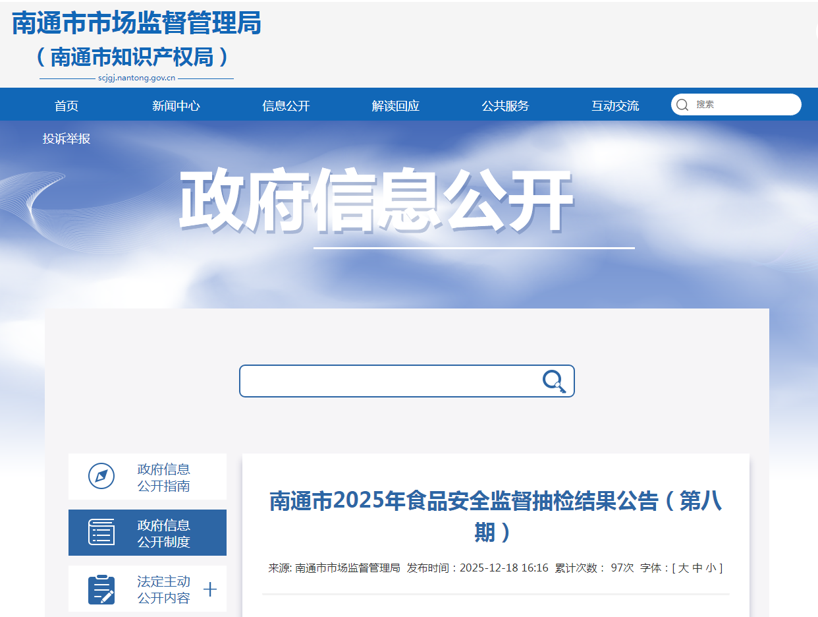Click the list icon for 公开制度
Viewport: 818px width, 617px height.
coord(101,532)
